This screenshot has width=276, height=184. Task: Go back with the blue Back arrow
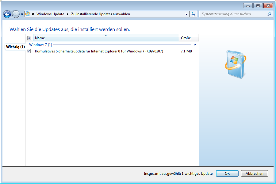click(7, 14)
